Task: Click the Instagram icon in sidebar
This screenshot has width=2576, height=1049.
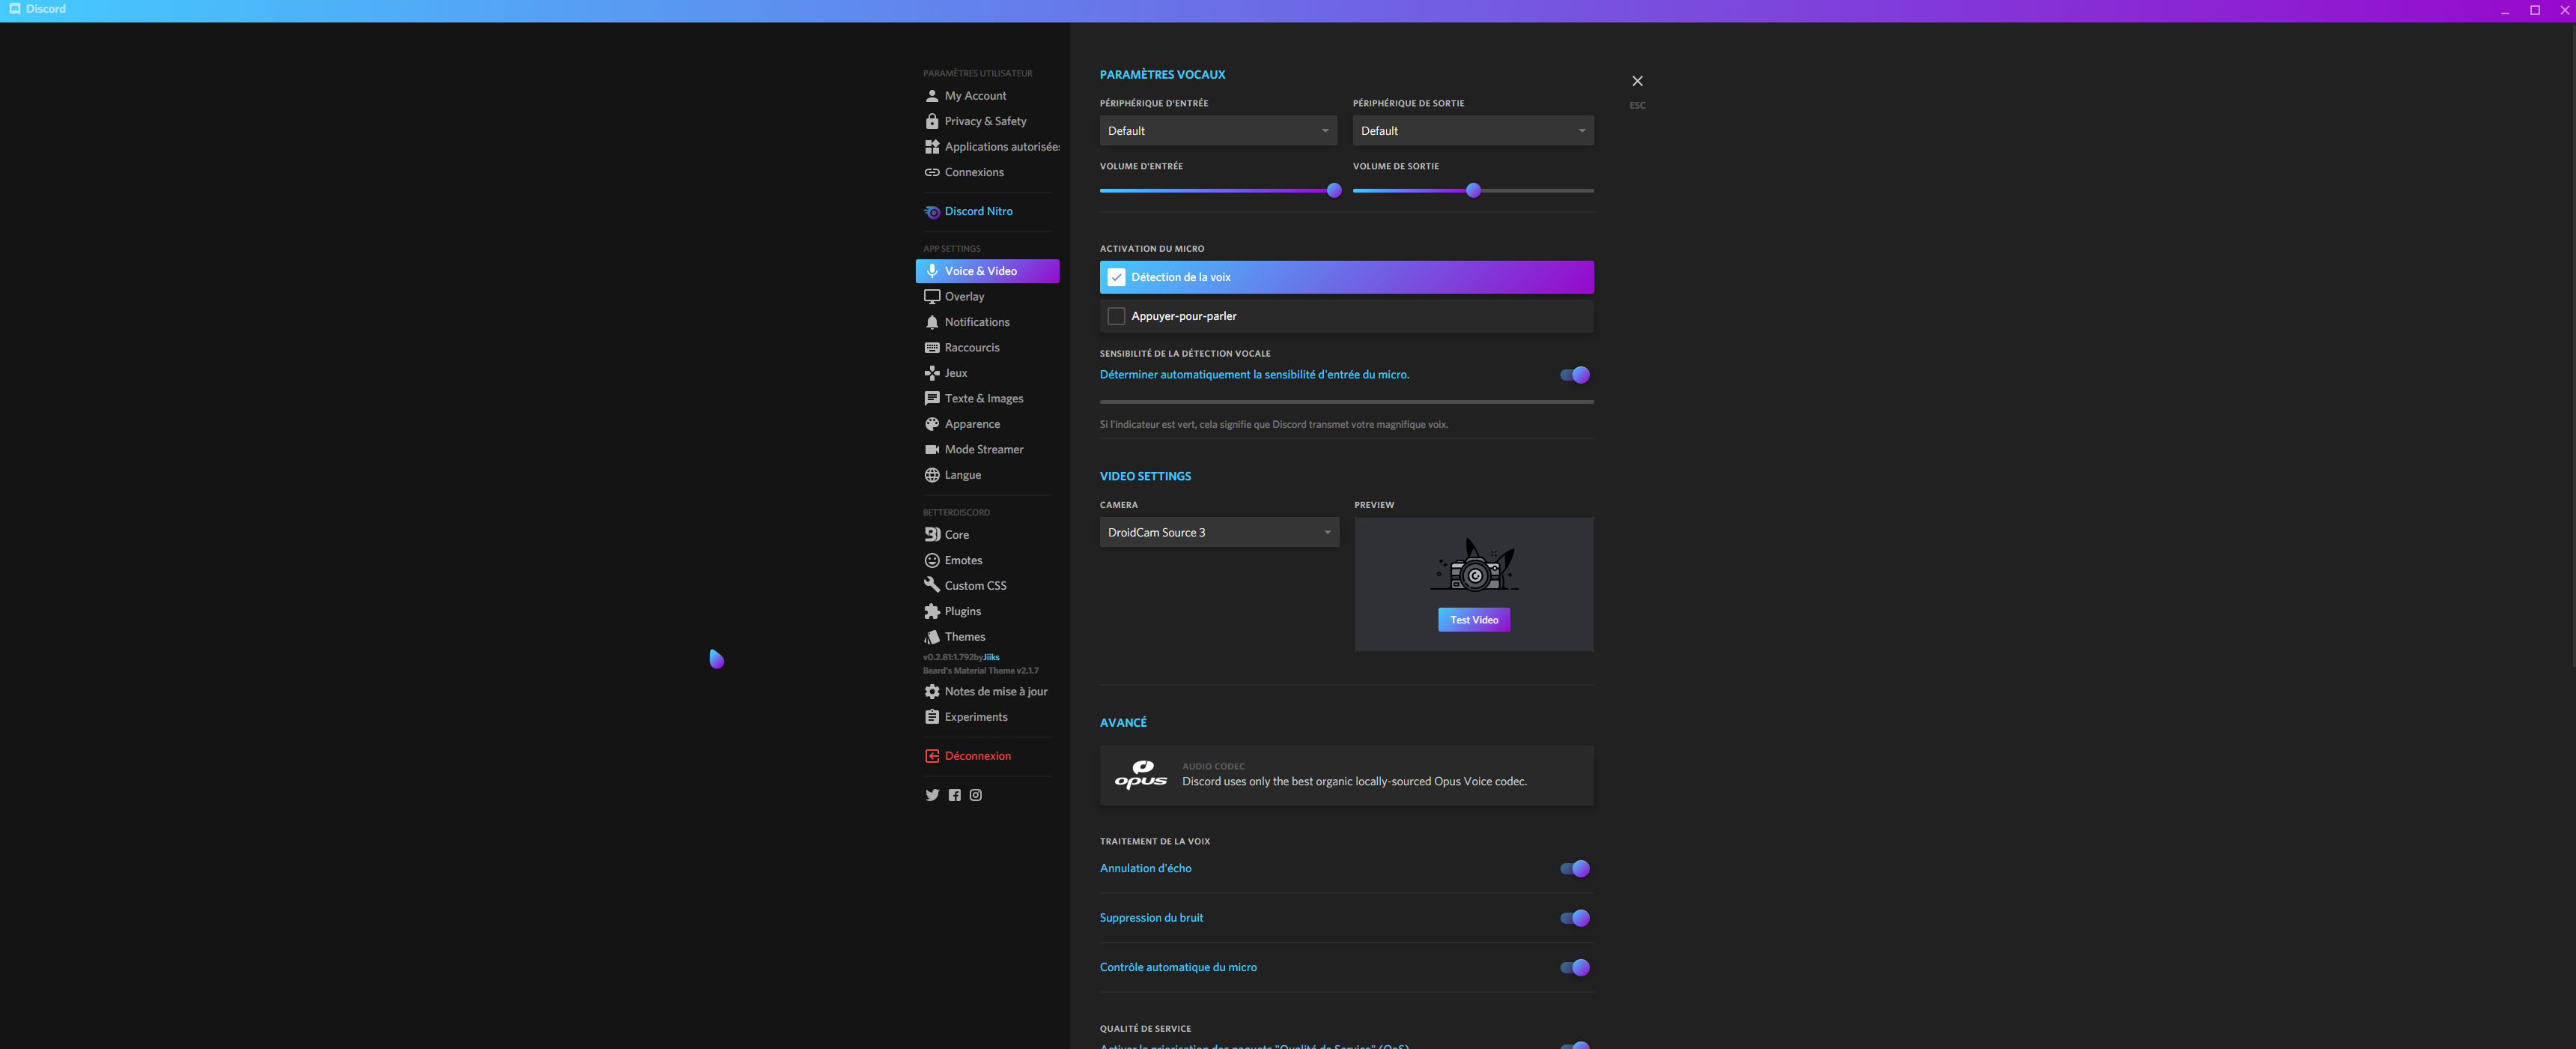Action: pyautogui.click(x=976, y=795)
